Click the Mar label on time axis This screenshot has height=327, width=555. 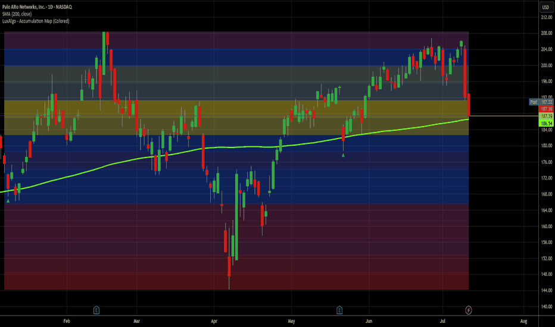point(136,321)
